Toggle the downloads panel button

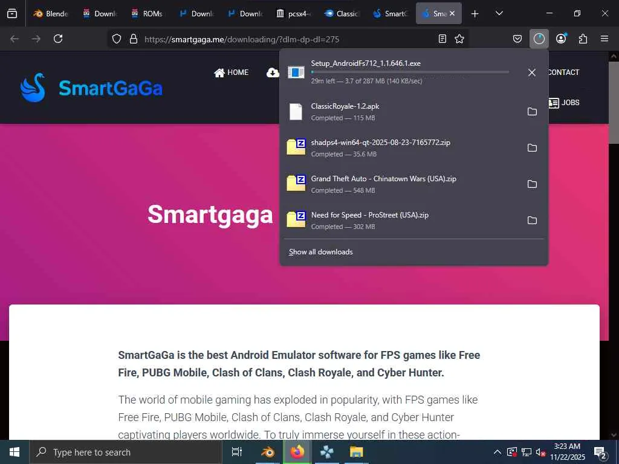[x=539, y=39]
